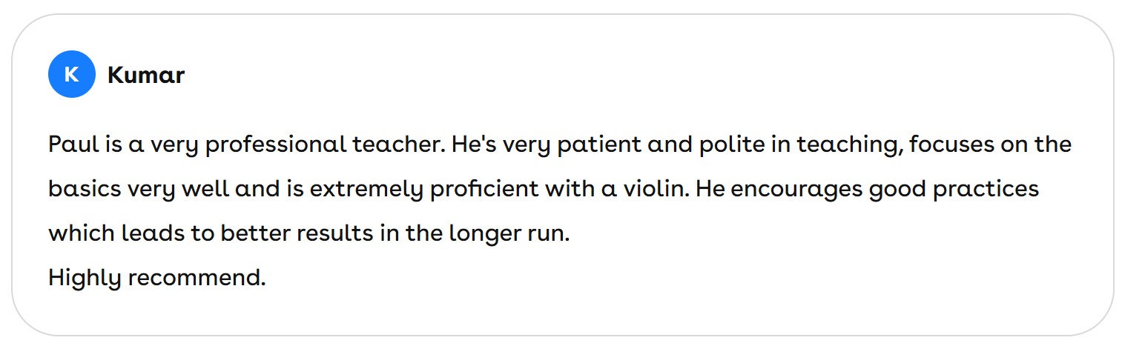Click the blue K avatar circle
This screenshot has height=346, width=1122.
[71, 75]
